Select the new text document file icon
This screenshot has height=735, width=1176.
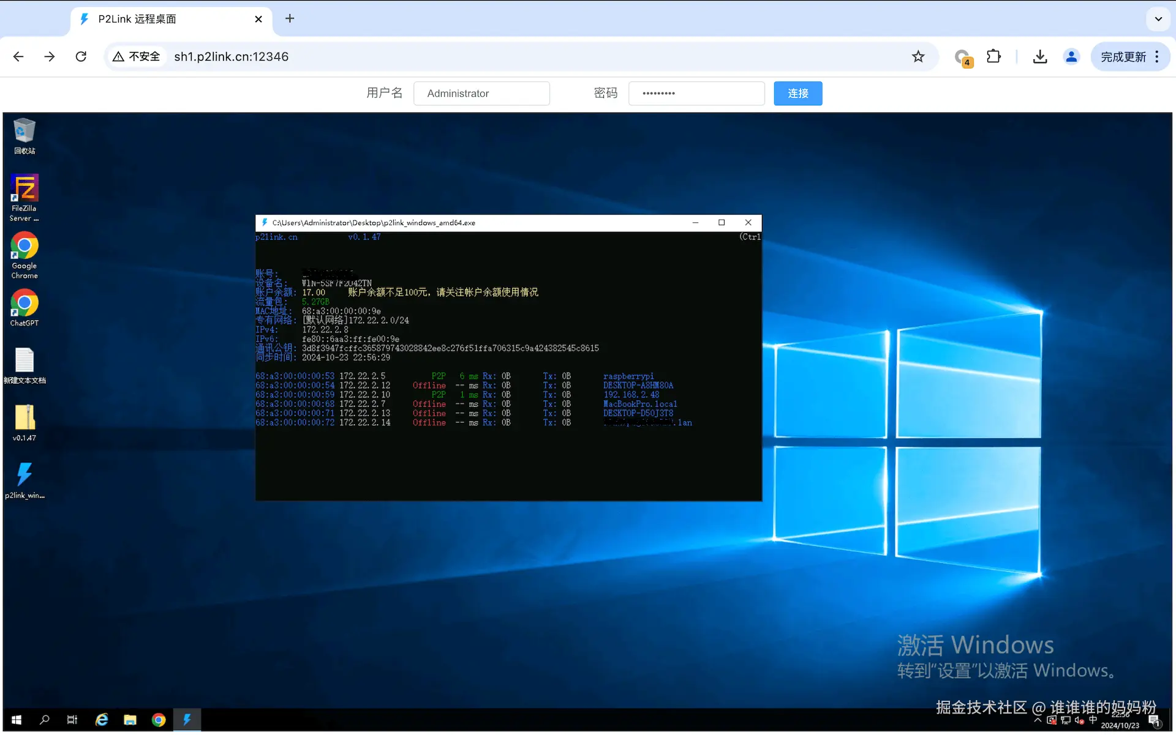[24, 361]
